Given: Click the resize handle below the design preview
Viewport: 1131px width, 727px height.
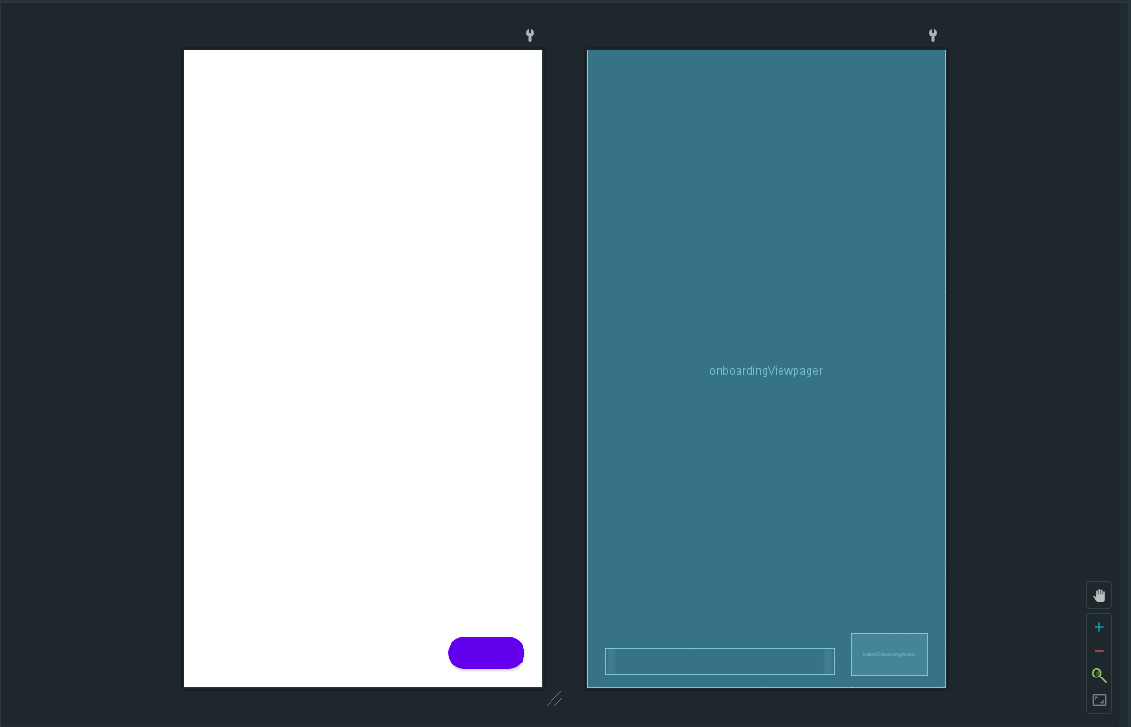Looking at the screenshot, I should click(x=554, y=699).
